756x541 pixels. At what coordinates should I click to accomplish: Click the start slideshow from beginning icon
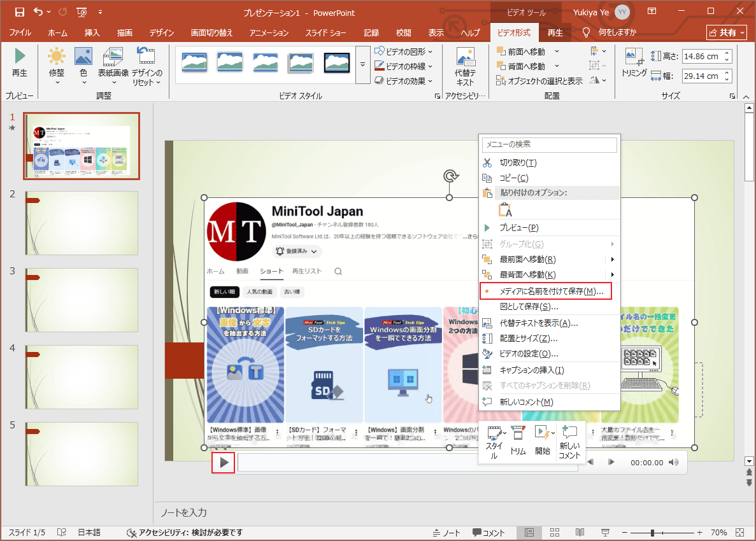[82, 12]
